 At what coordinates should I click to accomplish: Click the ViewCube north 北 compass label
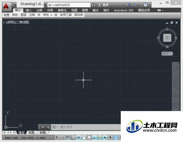pos(167,29)
